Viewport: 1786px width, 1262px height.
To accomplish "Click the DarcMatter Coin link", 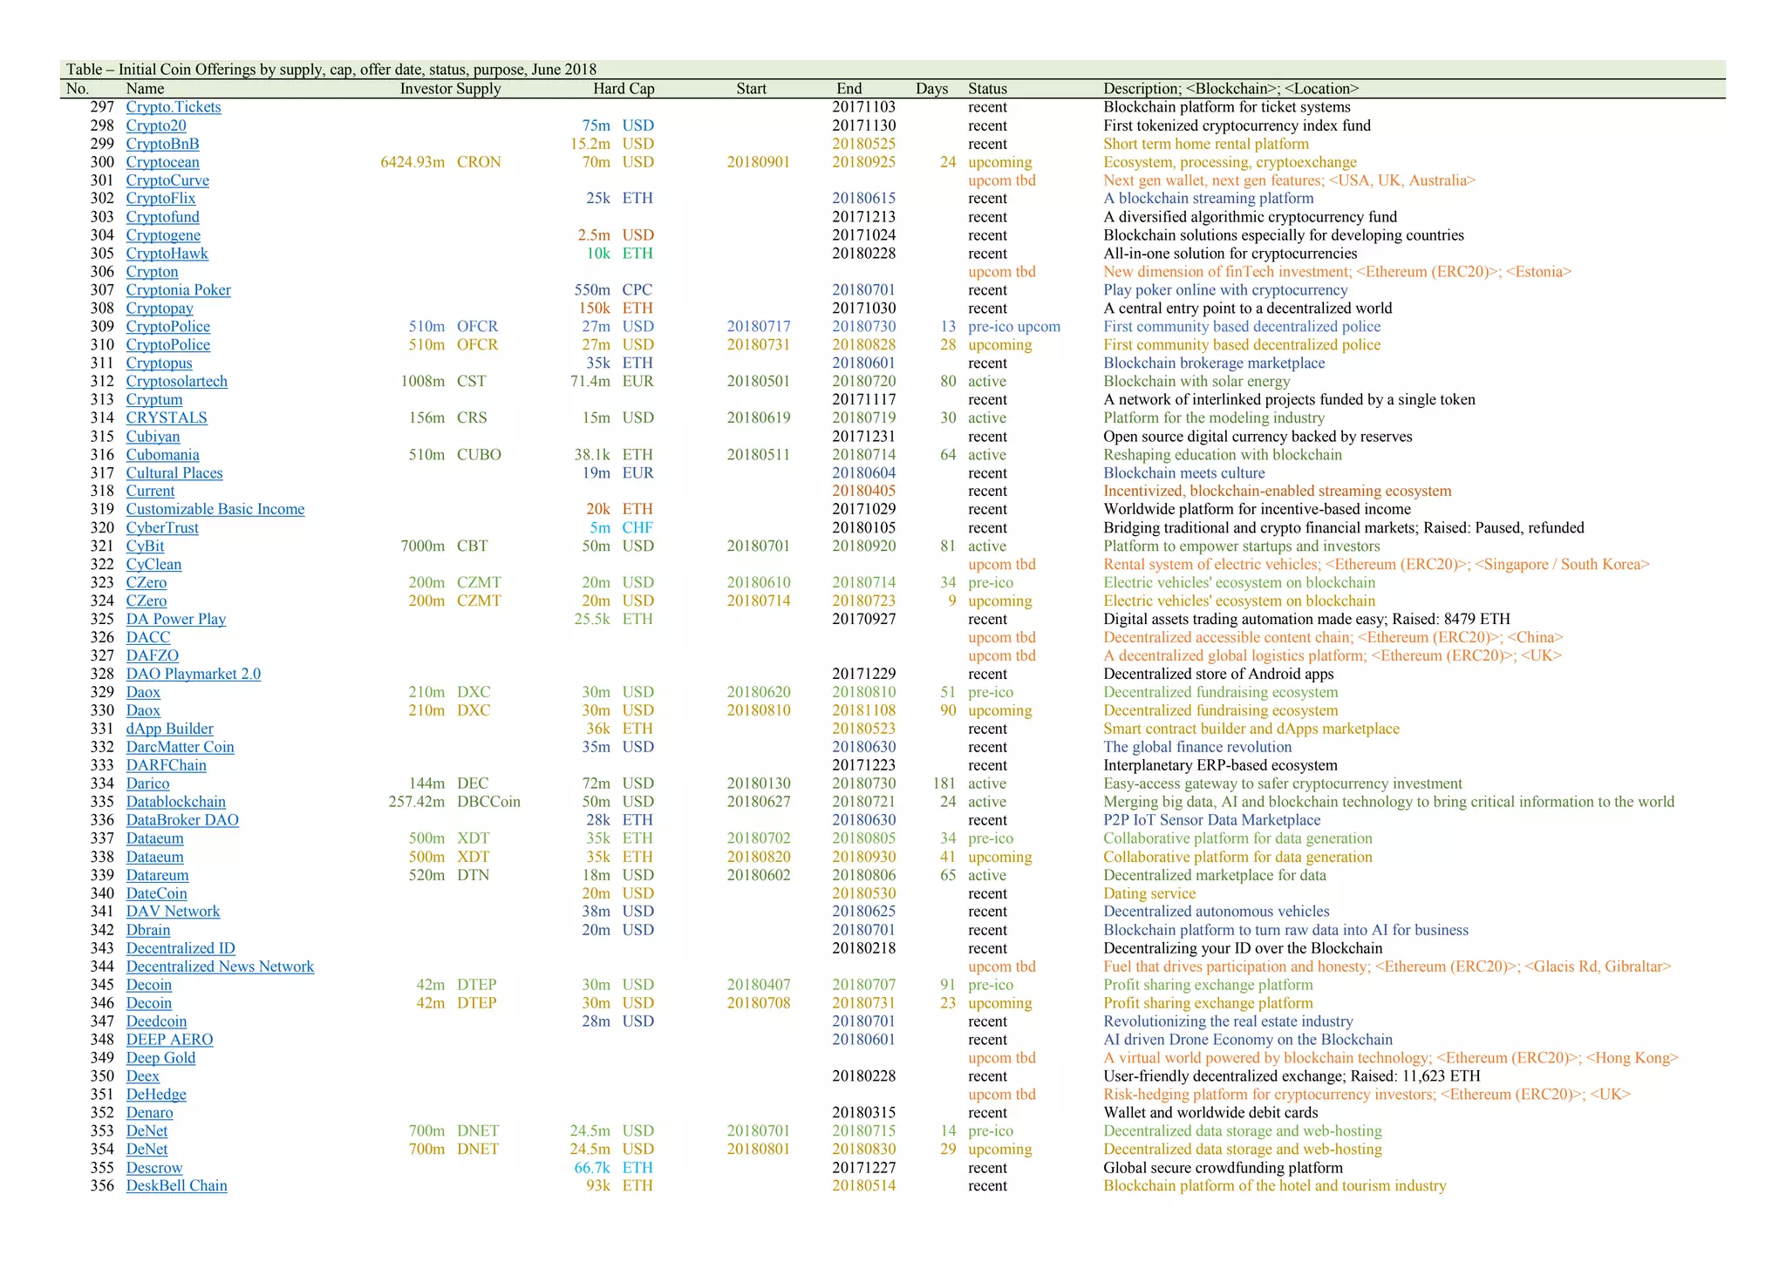I will pos(180,747).
